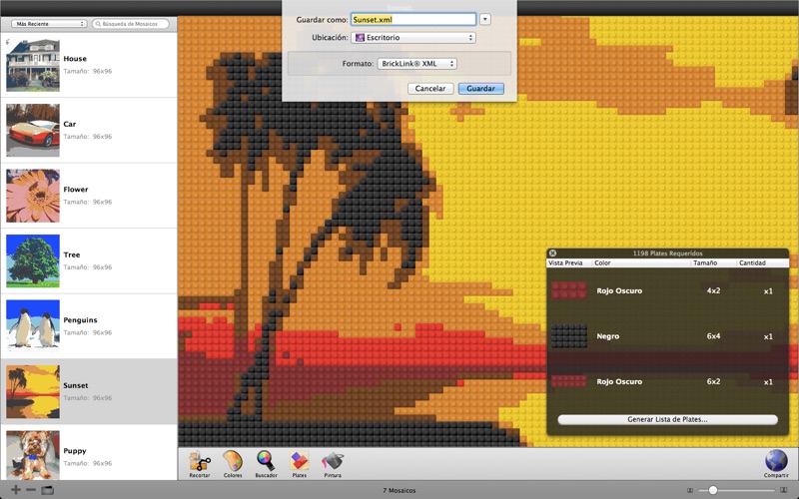Click the Compartir globe icon

(776, 463)
